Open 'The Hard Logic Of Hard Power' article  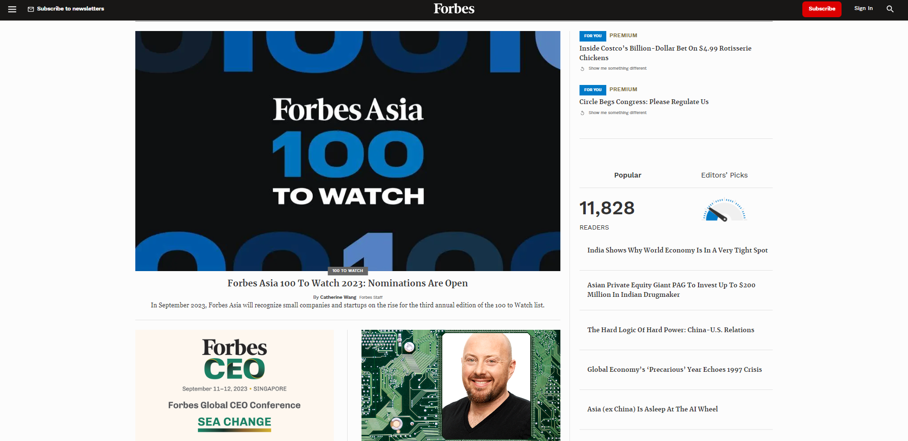tap(670, 330)
